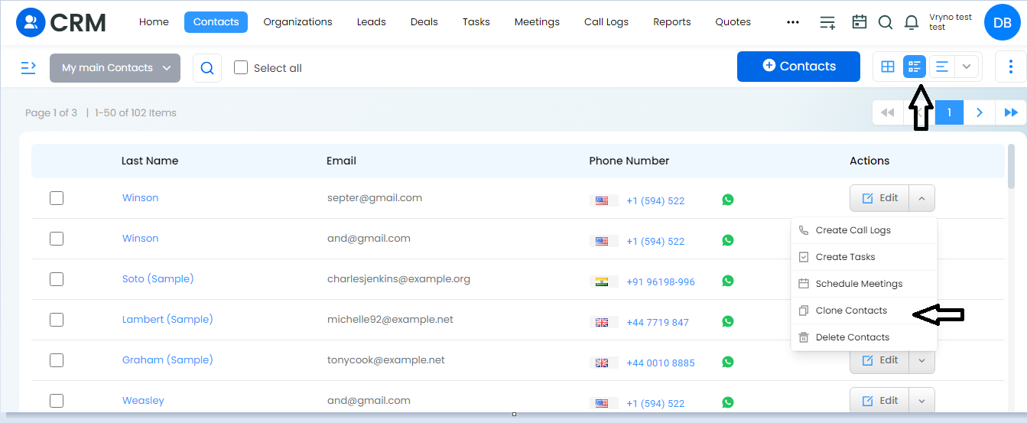Check the Weasley row checkbox

57,401
